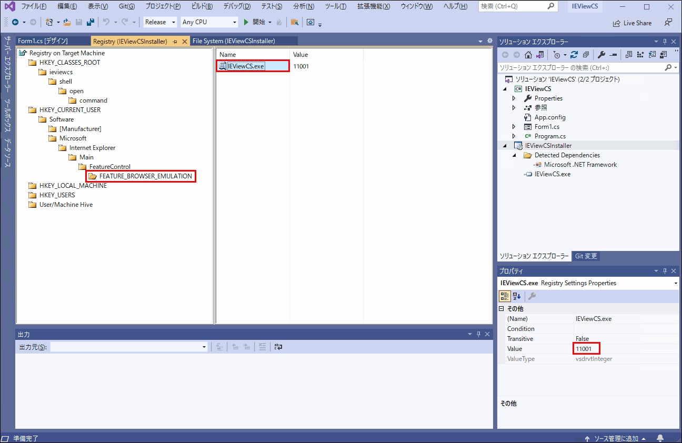Toggle pin on the Registry tab
This screenshot has height=443, width=682.
[x=175, y=41]
